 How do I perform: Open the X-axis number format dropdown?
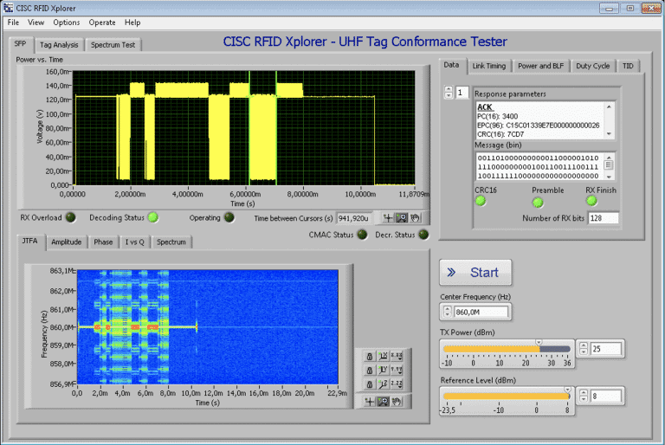click(397, 357)
